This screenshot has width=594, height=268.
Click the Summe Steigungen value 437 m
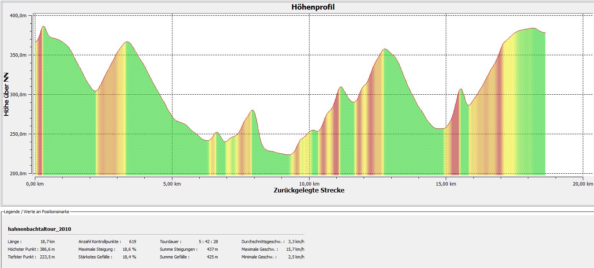(211, 249)
